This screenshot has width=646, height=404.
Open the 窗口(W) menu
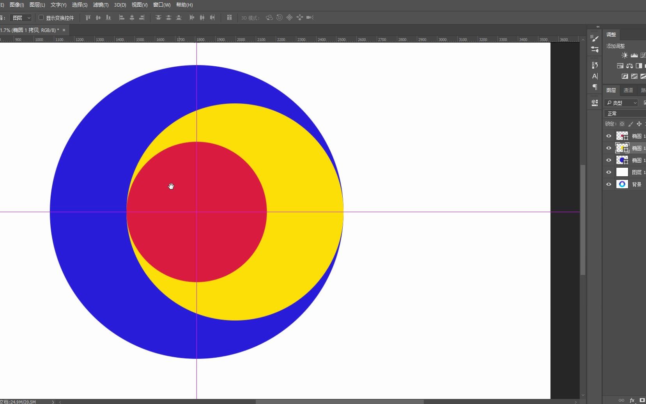point(162,5)
